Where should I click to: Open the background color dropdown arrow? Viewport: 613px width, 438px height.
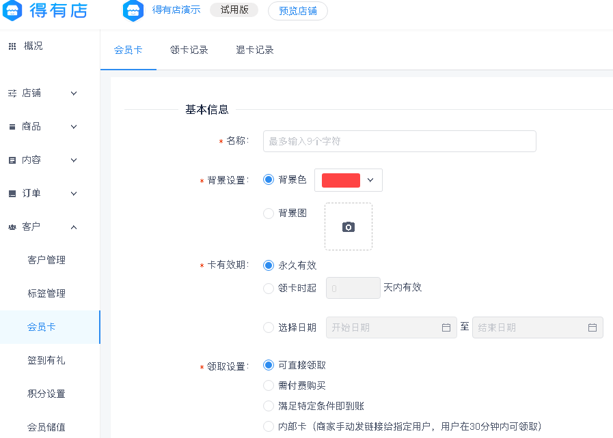(370, 180)
